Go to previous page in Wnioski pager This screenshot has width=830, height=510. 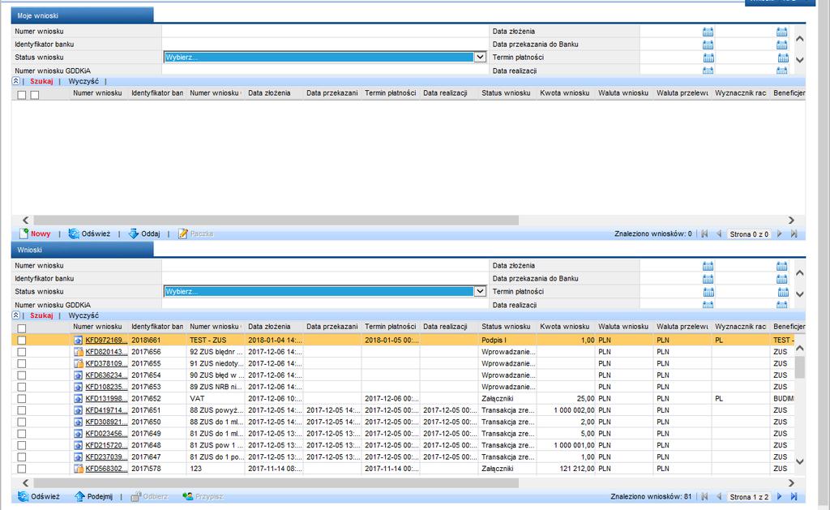719,497
